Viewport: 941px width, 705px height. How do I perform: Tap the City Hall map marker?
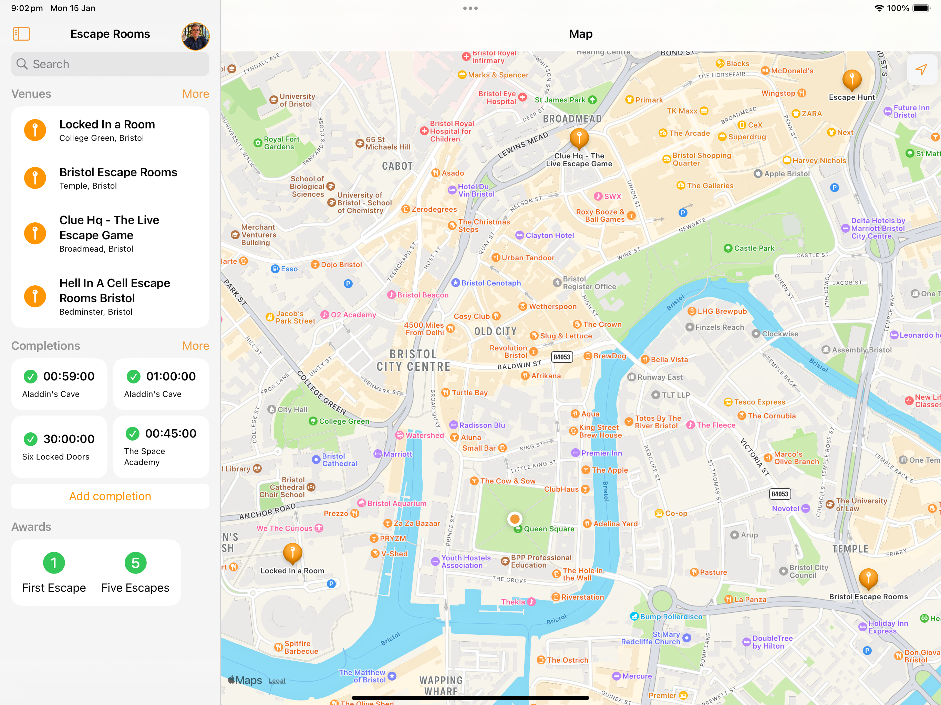tap(272, 410)
